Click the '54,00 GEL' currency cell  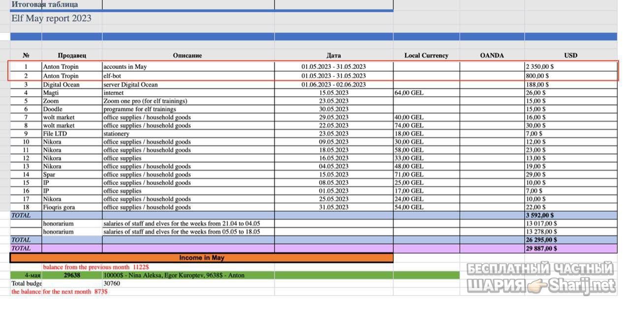coord(426,207)
